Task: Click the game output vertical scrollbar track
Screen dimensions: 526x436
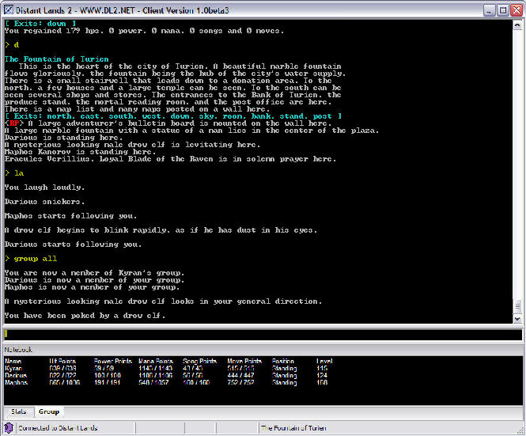Action: coord(517,158)
